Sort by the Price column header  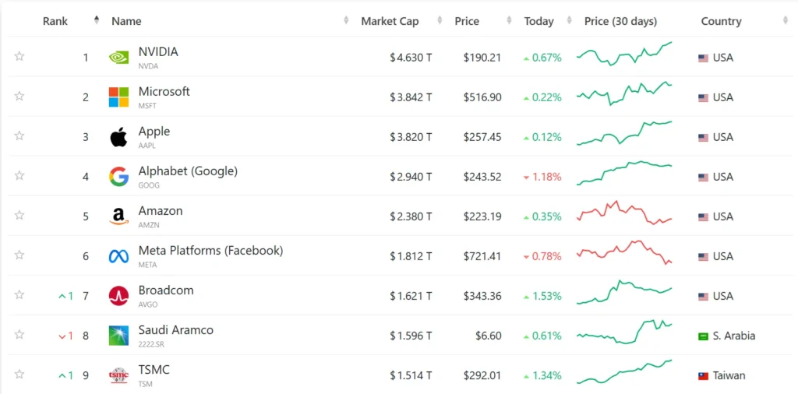pos(467,21)
